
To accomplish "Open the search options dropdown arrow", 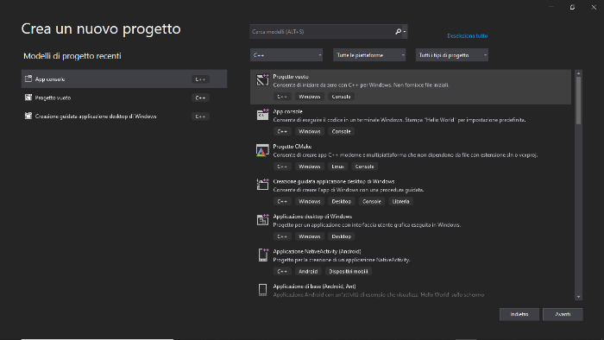I will coord(405,32).
